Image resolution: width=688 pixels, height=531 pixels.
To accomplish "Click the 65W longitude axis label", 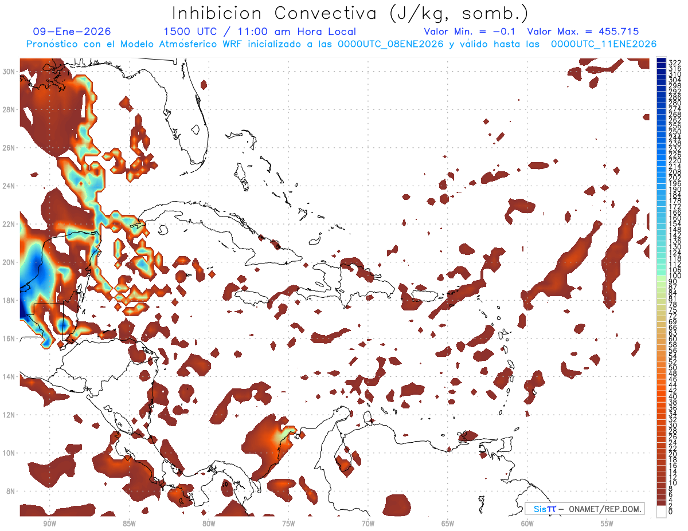I will (x=448, y=524).
